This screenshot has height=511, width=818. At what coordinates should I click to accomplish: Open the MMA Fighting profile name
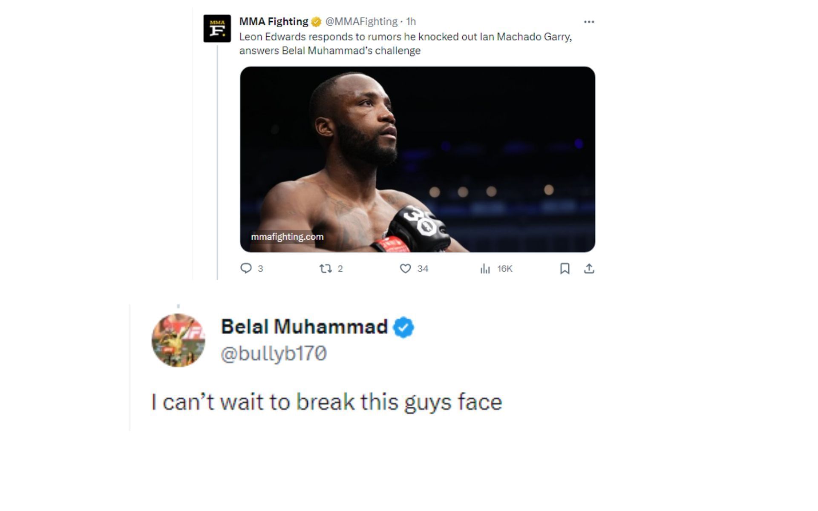coord(274,21)
